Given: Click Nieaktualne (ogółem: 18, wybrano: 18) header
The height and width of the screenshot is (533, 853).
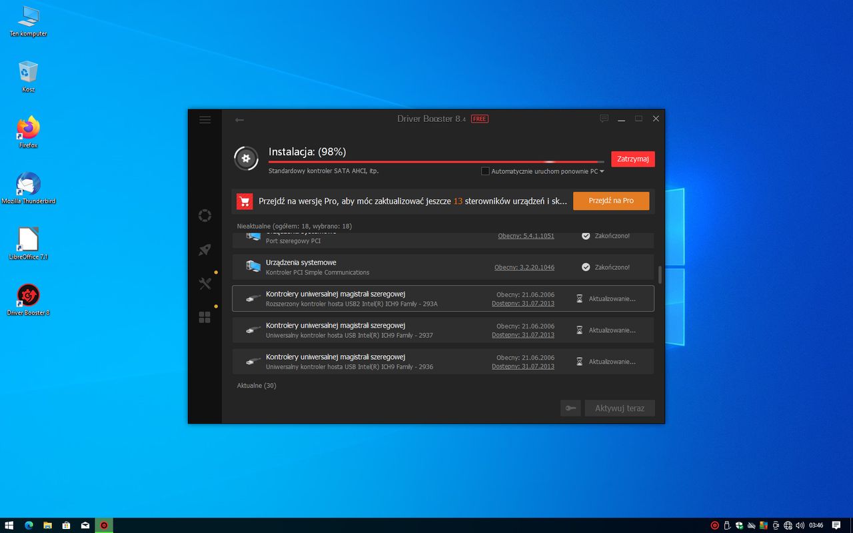Looking at the screenshot, I should coord(295,226).
